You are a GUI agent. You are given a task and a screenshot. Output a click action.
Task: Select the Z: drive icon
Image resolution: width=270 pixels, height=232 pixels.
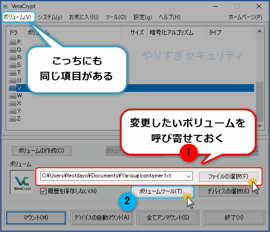pyautogui.click(x=12, y=119)
